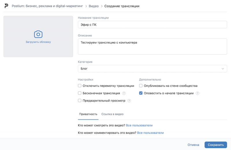Image resolution: width=231 pixels, height=150 pixels.
Task: Go to Видео in the breadcrumb
Action: pyautogui.click(x=94, y=6)
